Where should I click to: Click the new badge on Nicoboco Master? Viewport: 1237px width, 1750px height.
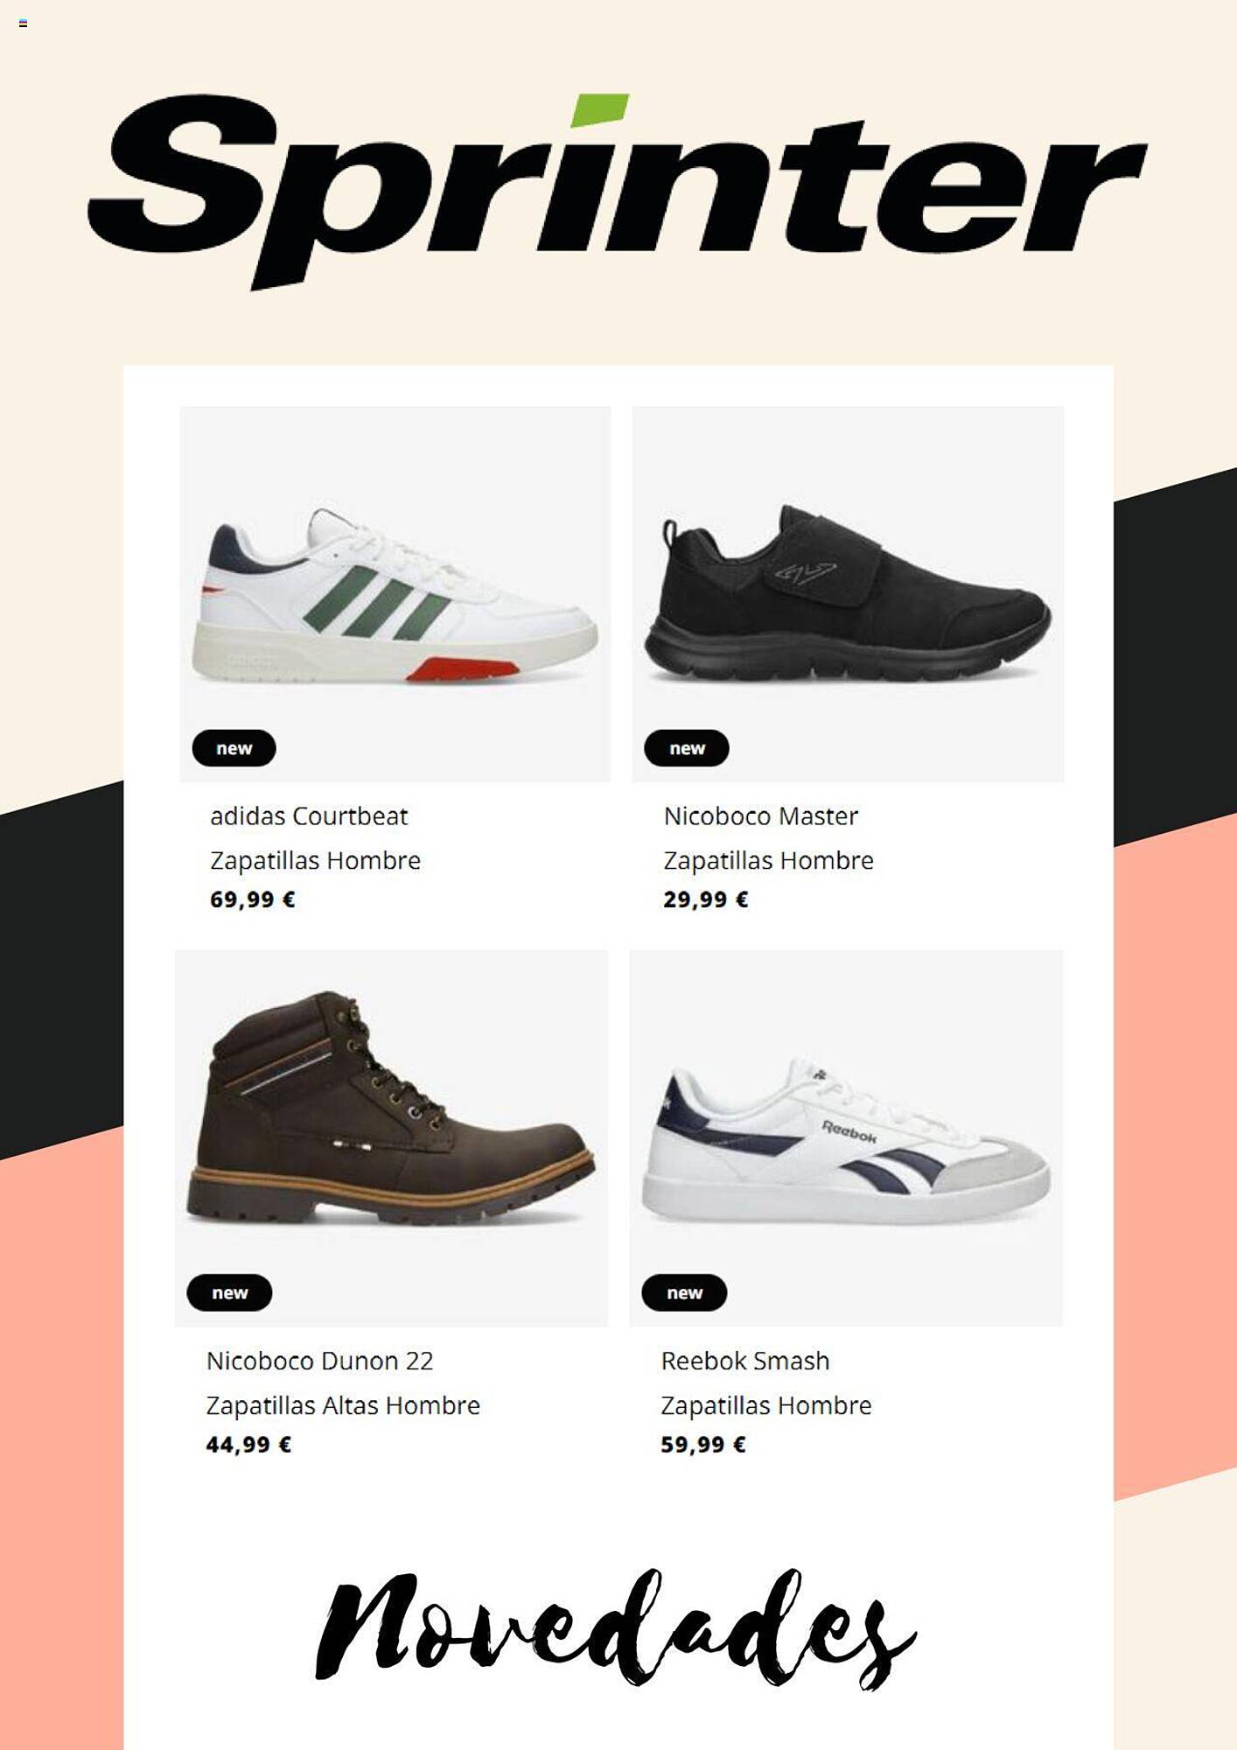coord(687,748)
